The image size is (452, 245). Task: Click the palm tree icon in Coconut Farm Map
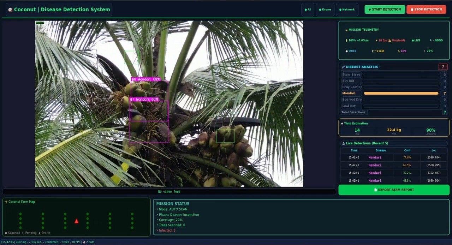pos(6,202)
